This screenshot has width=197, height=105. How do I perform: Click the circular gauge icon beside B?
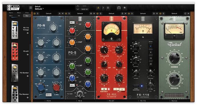(x=119, y=8)
